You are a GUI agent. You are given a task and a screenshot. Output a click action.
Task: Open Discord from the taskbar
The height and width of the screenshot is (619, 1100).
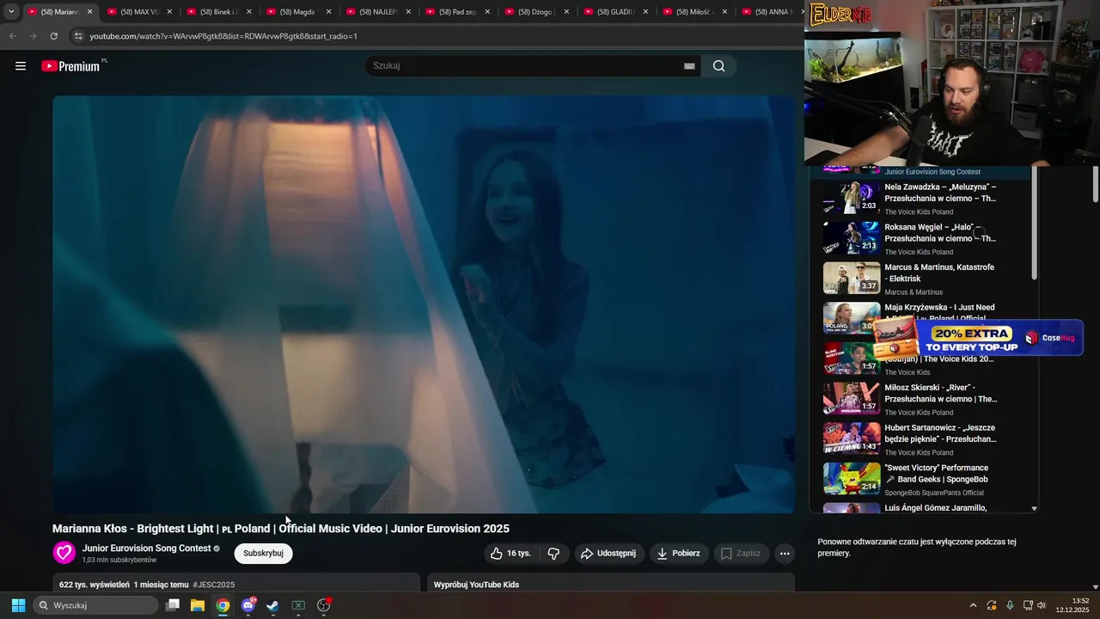pos(247,605)
